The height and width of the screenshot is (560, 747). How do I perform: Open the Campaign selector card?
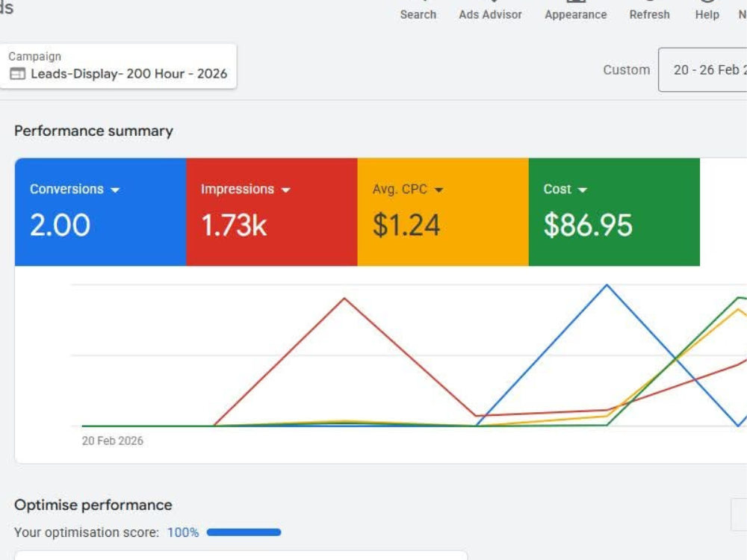(118, 66)
